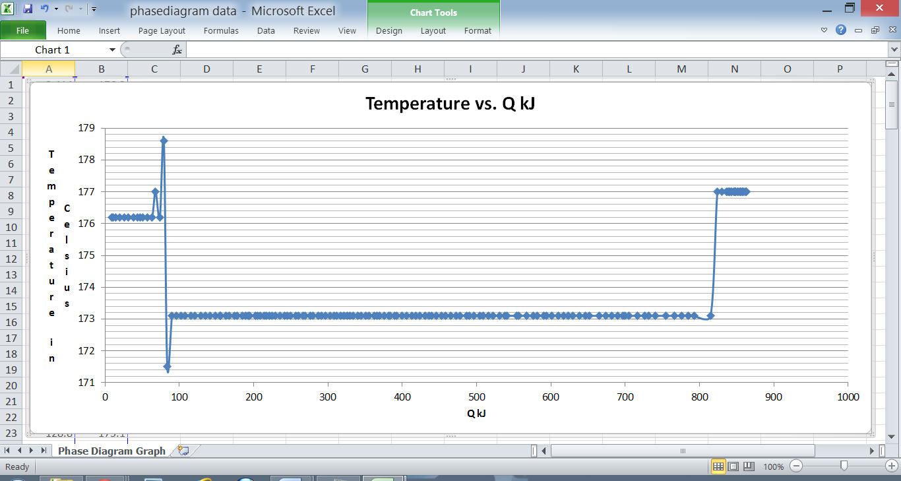Insert a new worksheet using the tab icon

183,451
